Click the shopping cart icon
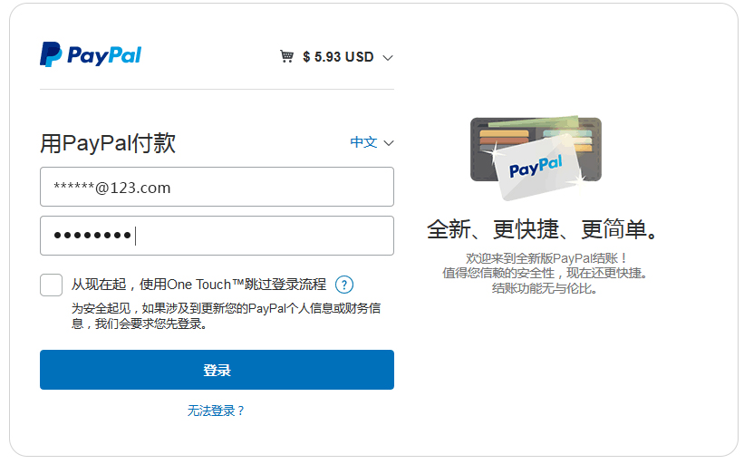Screen dimensions: 744x464 [286, 56]
